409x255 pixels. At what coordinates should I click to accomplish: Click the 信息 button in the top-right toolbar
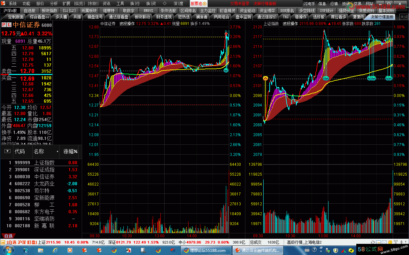[x=322, y=4]
